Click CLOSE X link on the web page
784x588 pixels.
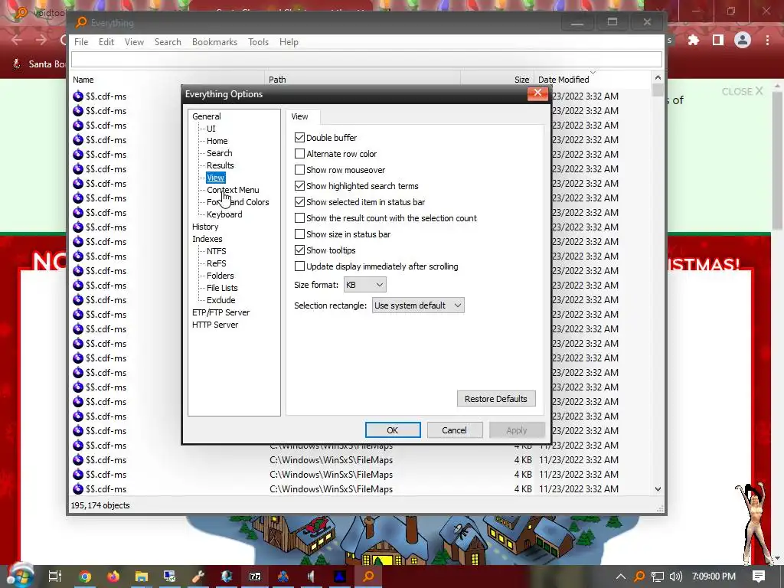(742, 92)
